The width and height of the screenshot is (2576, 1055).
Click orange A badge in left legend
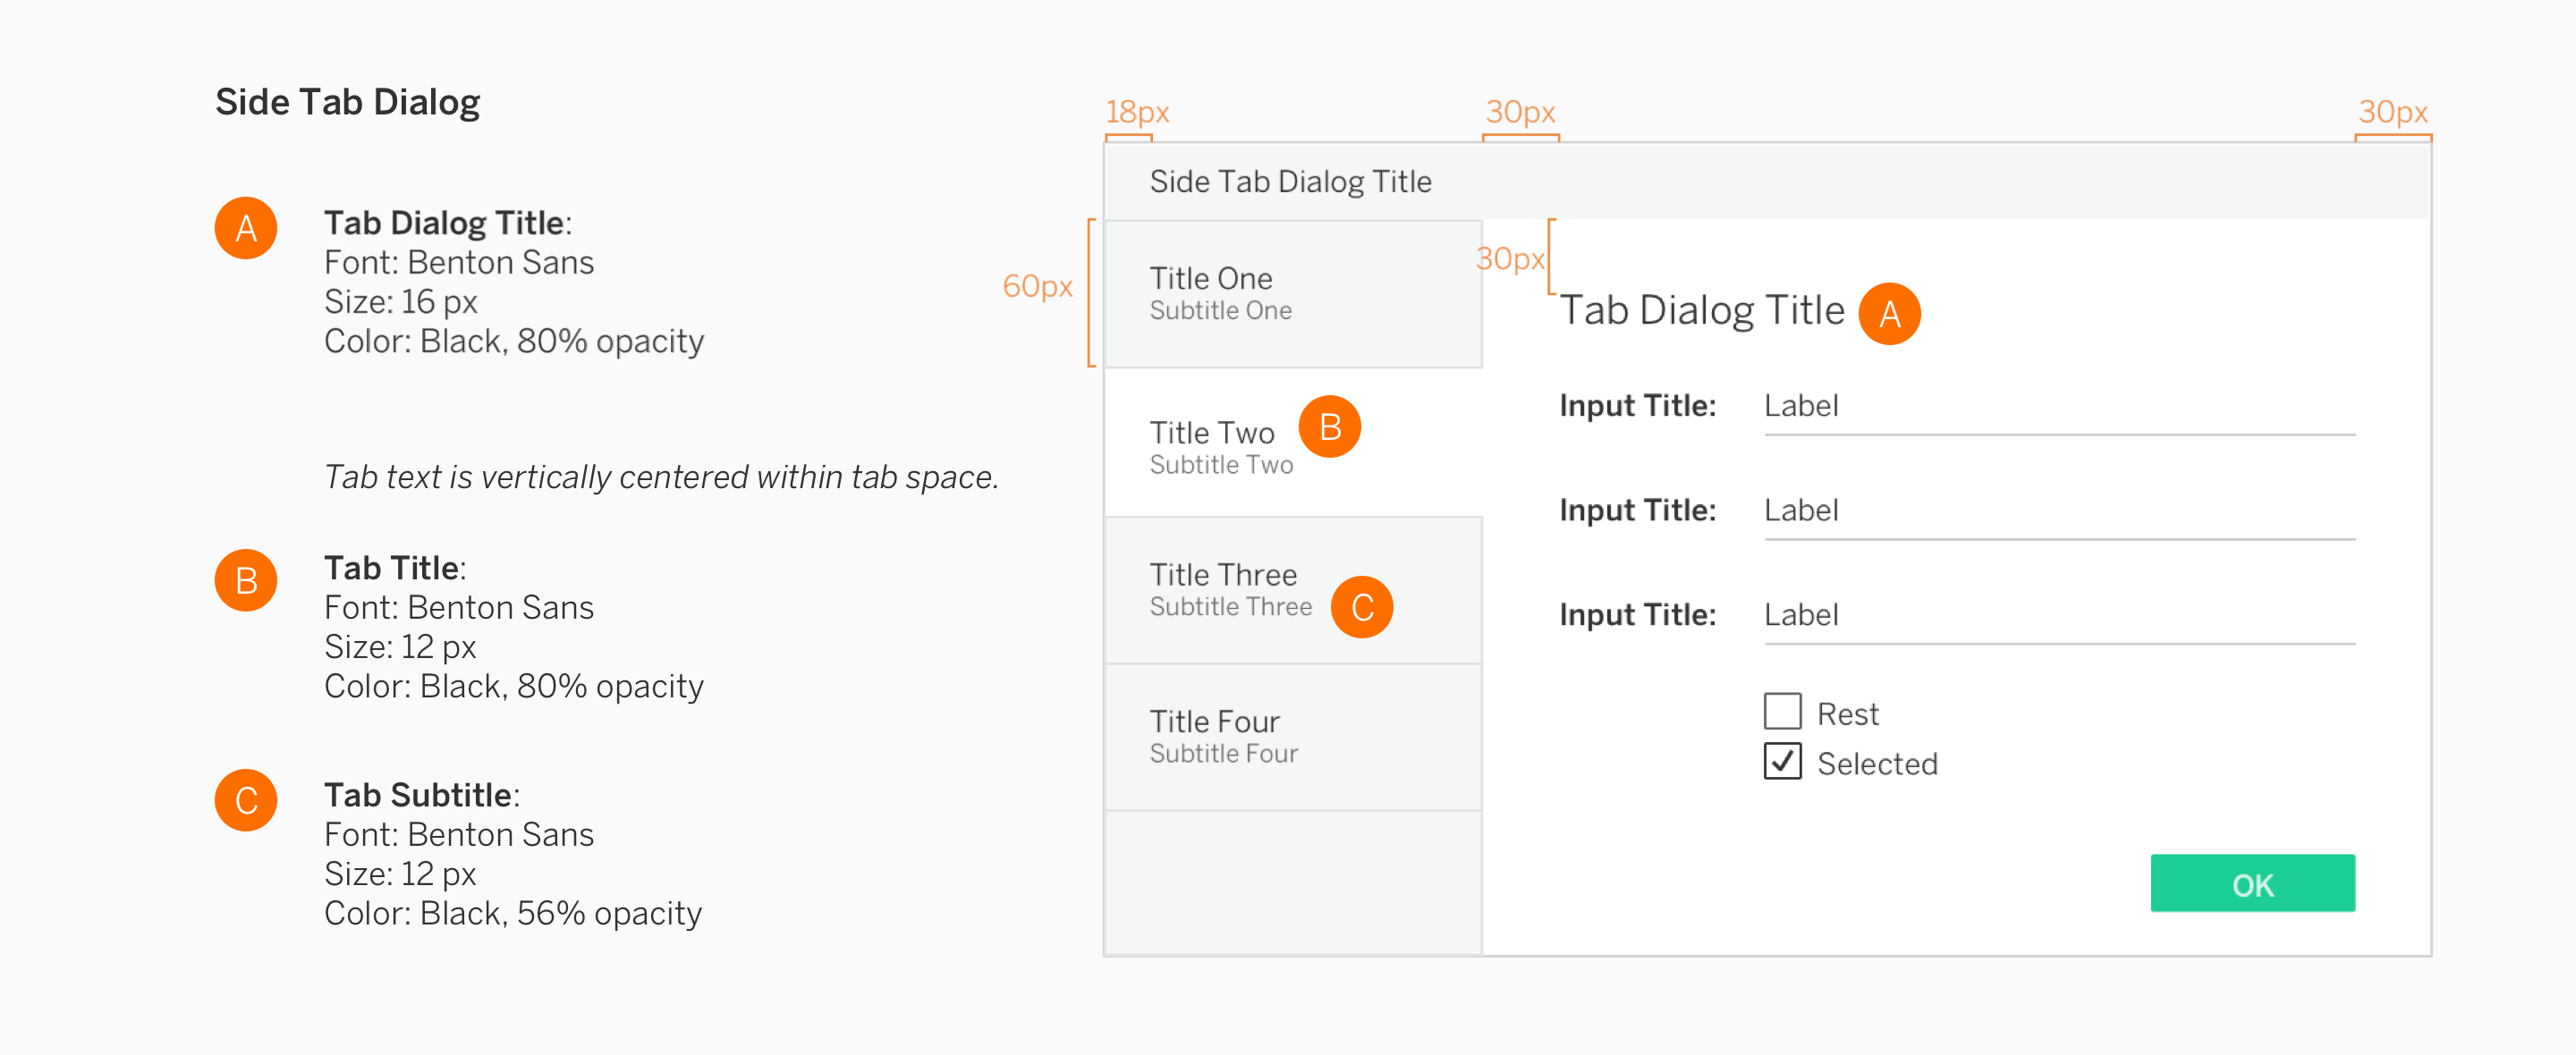(x=246, y=228)
